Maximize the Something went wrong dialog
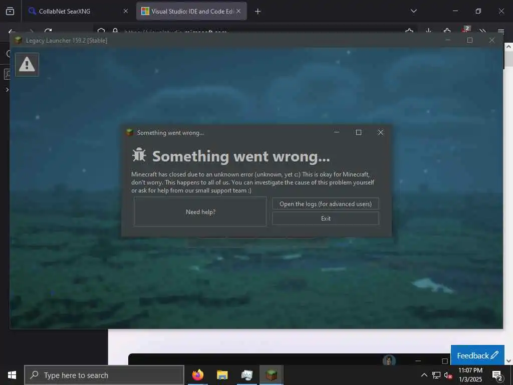 359,132
